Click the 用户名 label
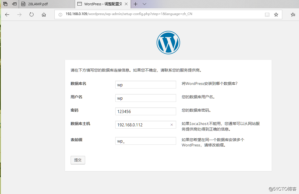The image size is (299, 194). pos(76,97)
